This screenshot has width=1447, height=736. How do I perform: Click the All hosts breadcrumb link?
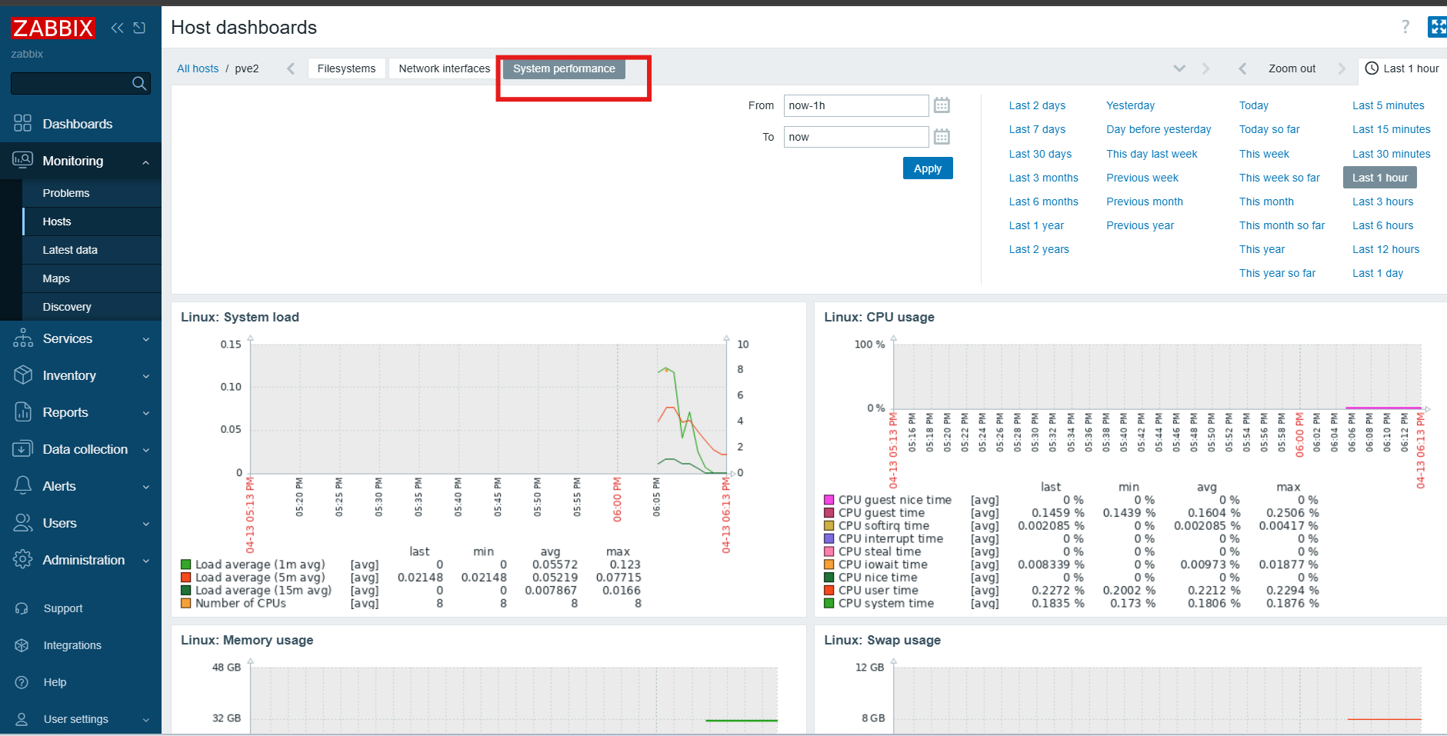(198, 68)
